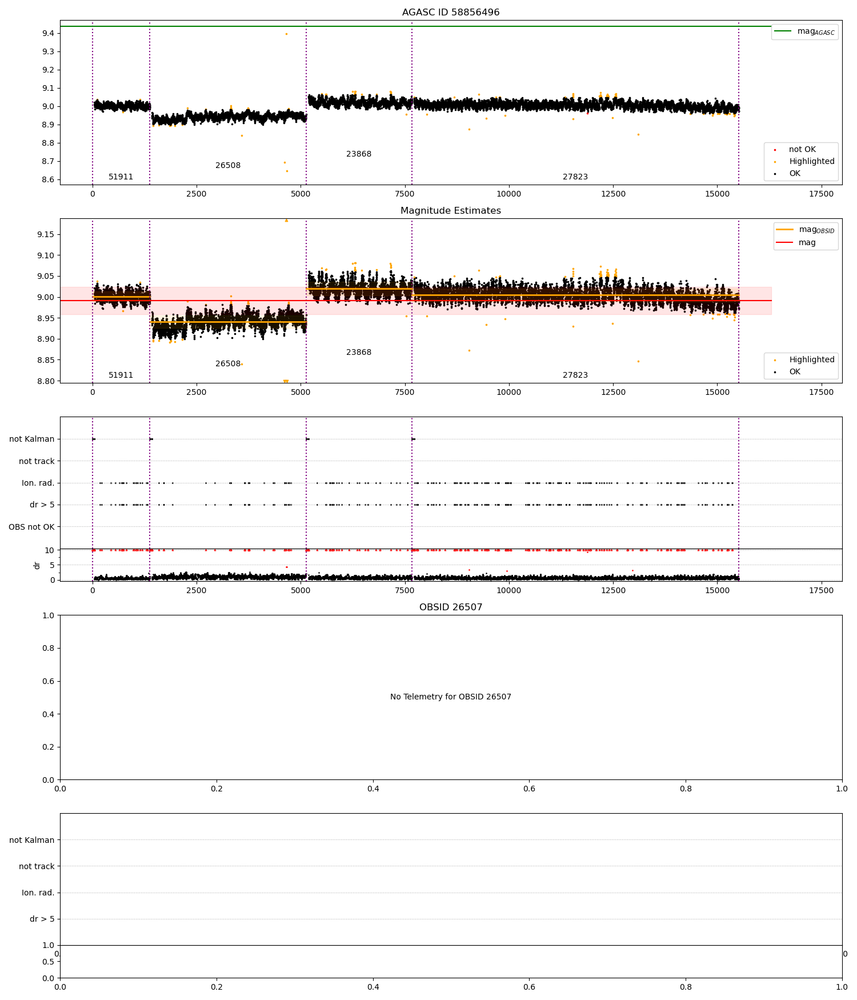The height and width of the screenshot is (1000, 857).
Task: Click OBSID label 27823 in the AGASC ID plot
Action: pyautogui.click(x=575, y=177)
